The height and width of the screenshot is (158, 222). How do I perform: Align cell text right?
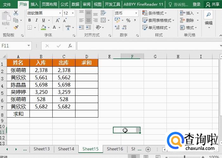[95, 20]
